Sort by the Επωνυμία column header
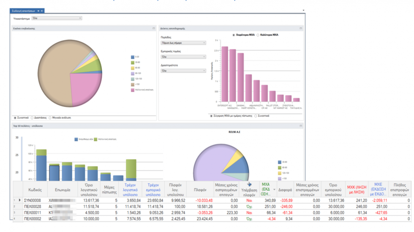The width and height of the screenshot is (414, 232). point(63,189)
